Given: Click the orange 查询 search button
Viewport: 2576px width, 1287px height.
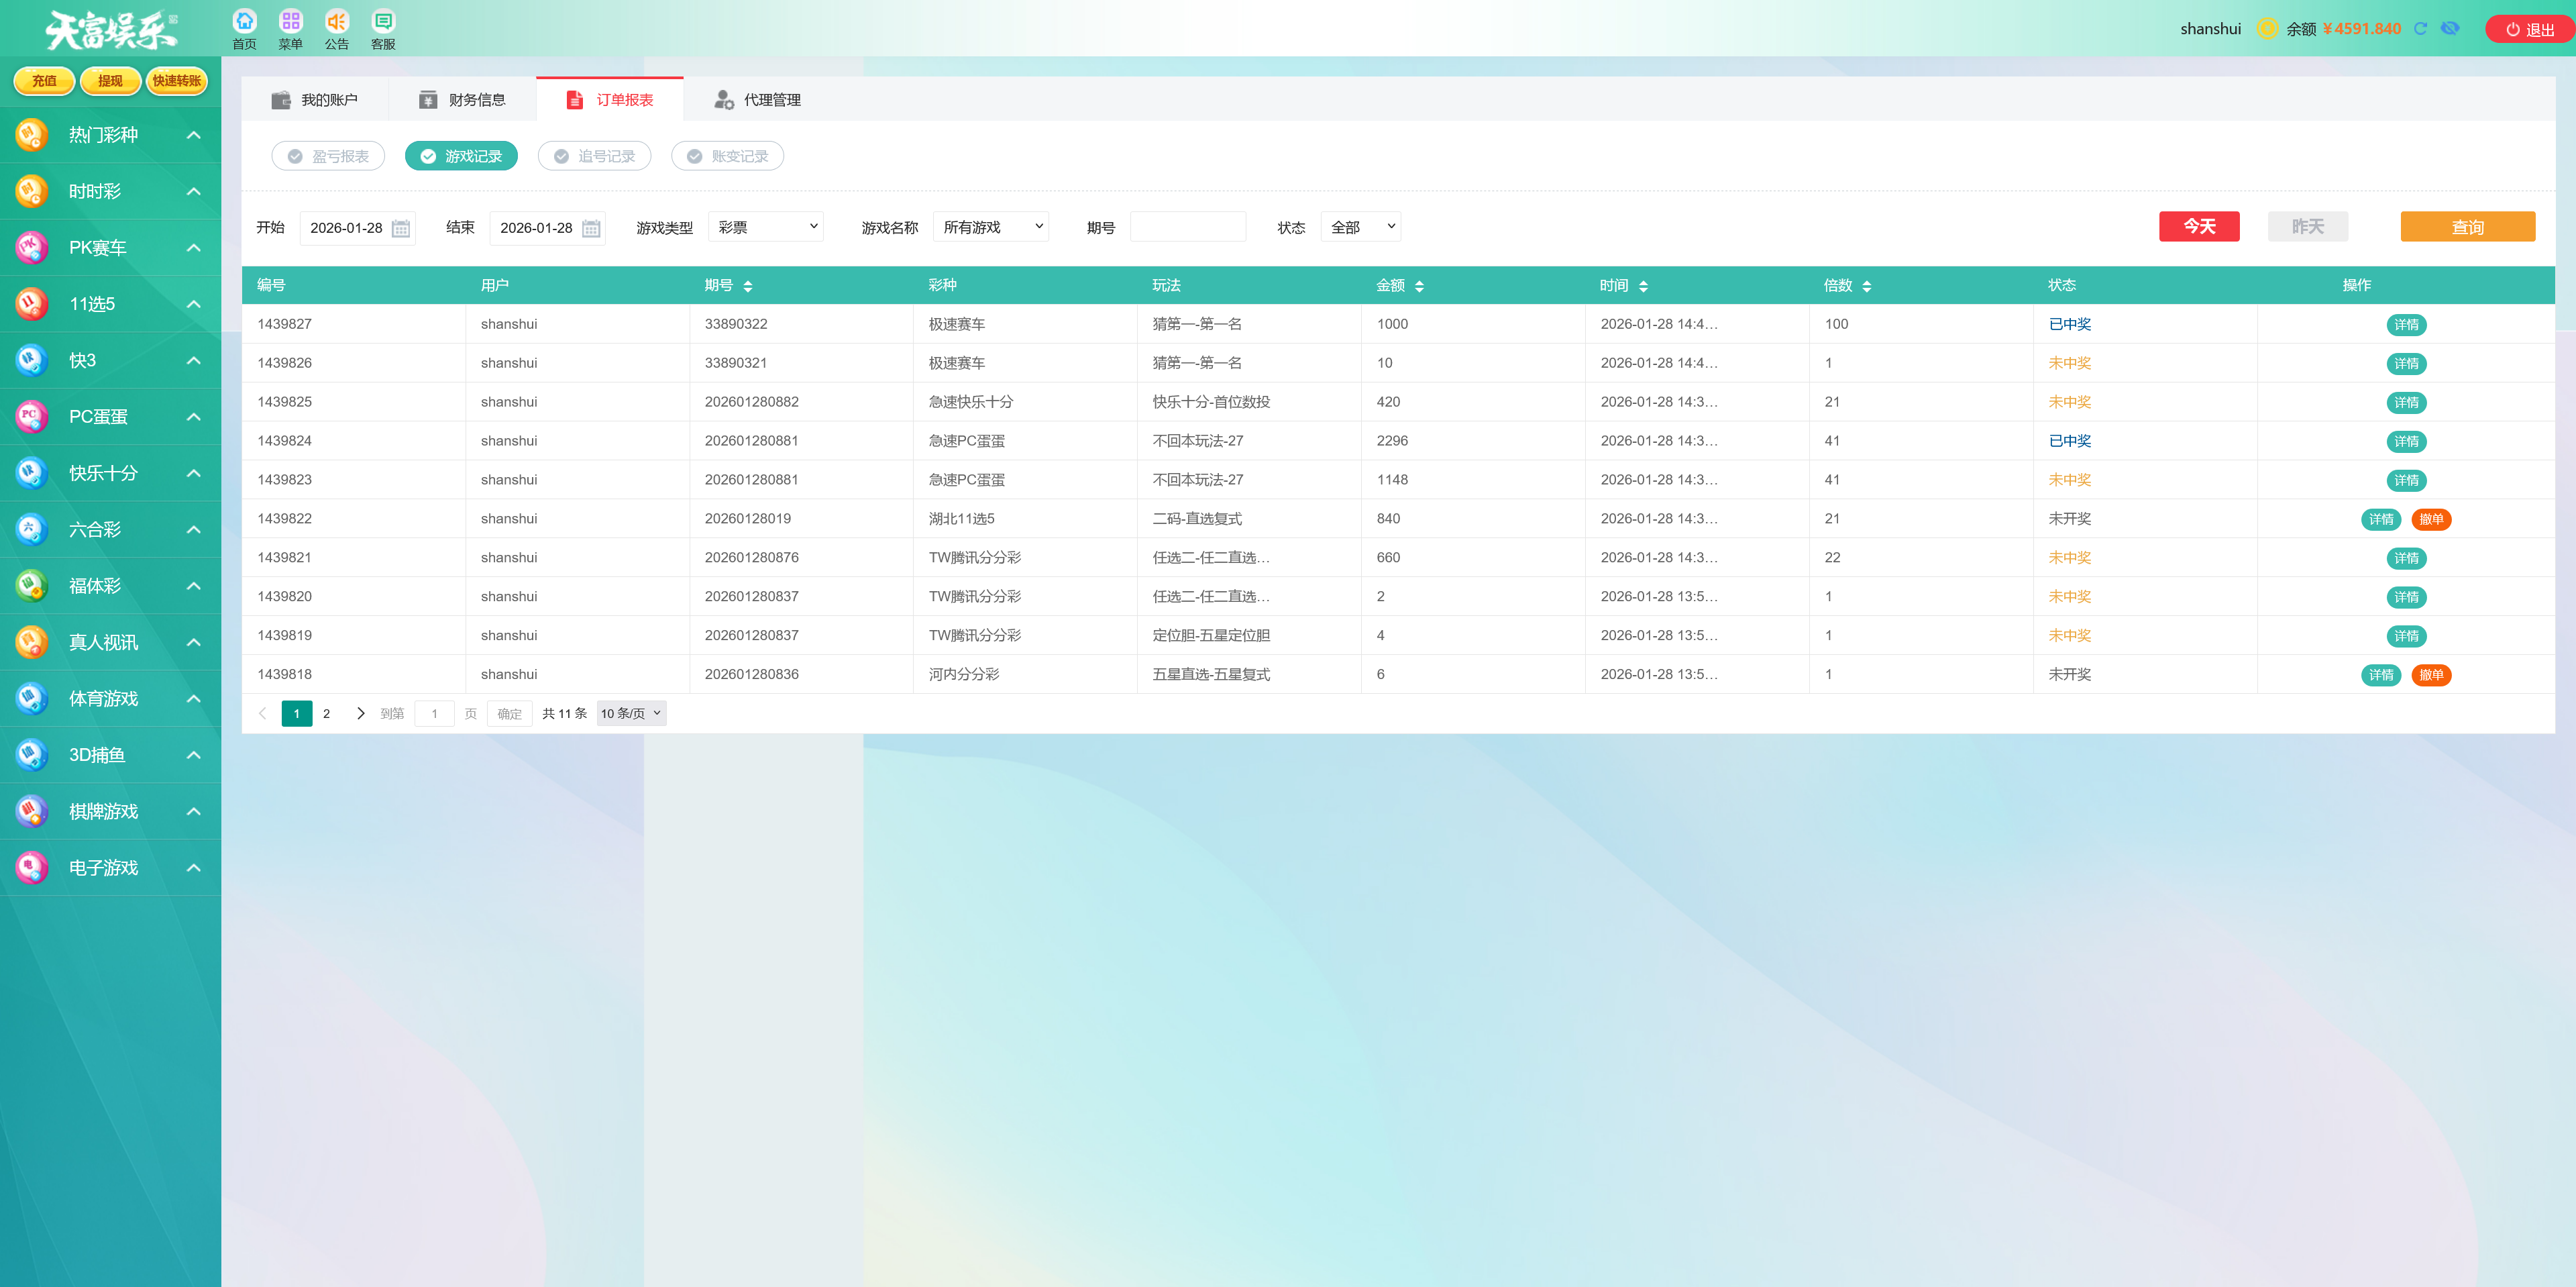Looking at the screenshot, I should click(2467, 227).
